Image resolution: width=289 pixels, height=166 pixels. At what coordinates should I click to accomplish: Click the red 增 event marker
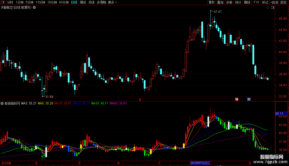tap(237, 99)
